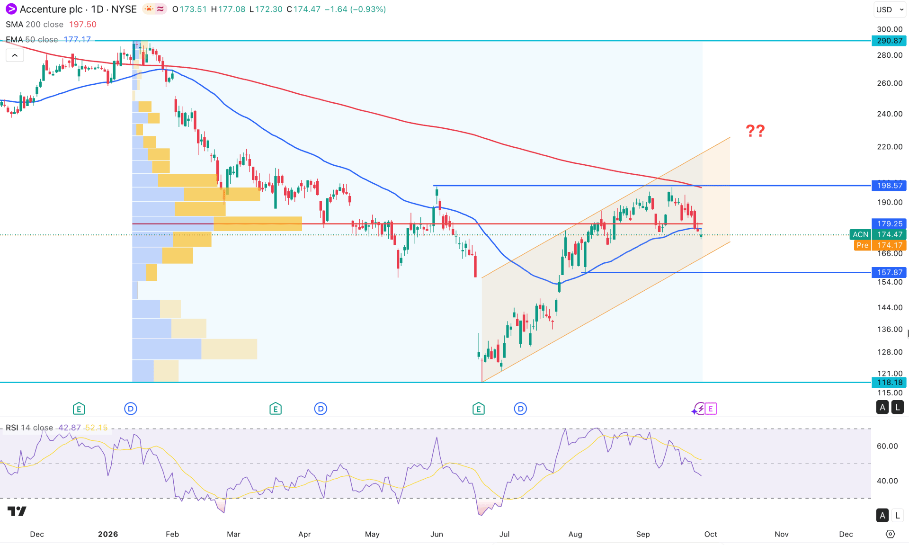The height and width of the screenshot is (545, 909).
Task: Click the dividend D marker near January
Action: pyautogui.click(x=131, y=409)
